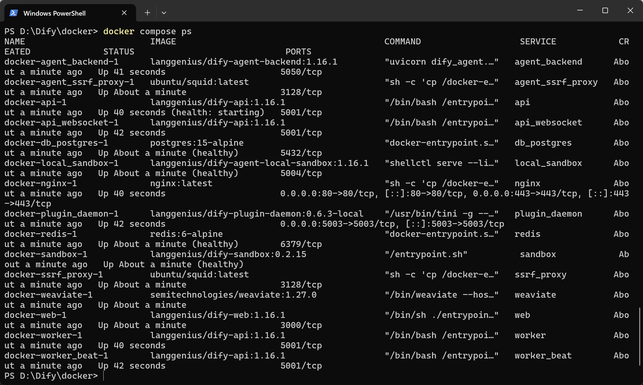Image resolution: width=643 pixels, height=385 pixels.
Task: Select the Windows PowerShell tab
Action: pyautogui.click(x=70, y=13)
